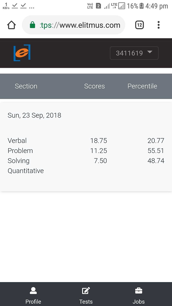Image resolution: width=172 pixels, height=306 pixels.
Task: Open Chrome's three-dot menu
Action: coord(159,25)
